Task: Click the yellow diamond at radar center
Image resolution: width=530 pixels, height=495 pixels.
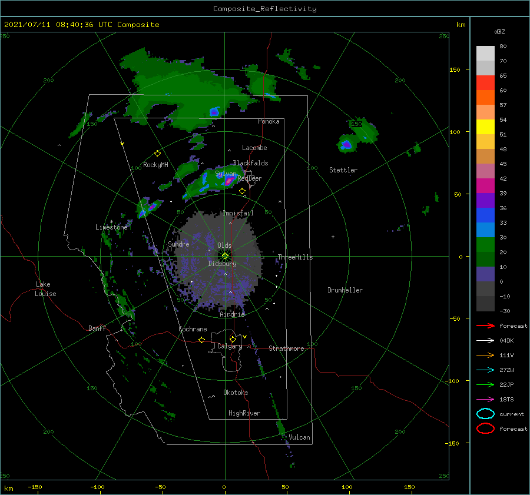Action: pyautogui.click(x=225, y=256)
